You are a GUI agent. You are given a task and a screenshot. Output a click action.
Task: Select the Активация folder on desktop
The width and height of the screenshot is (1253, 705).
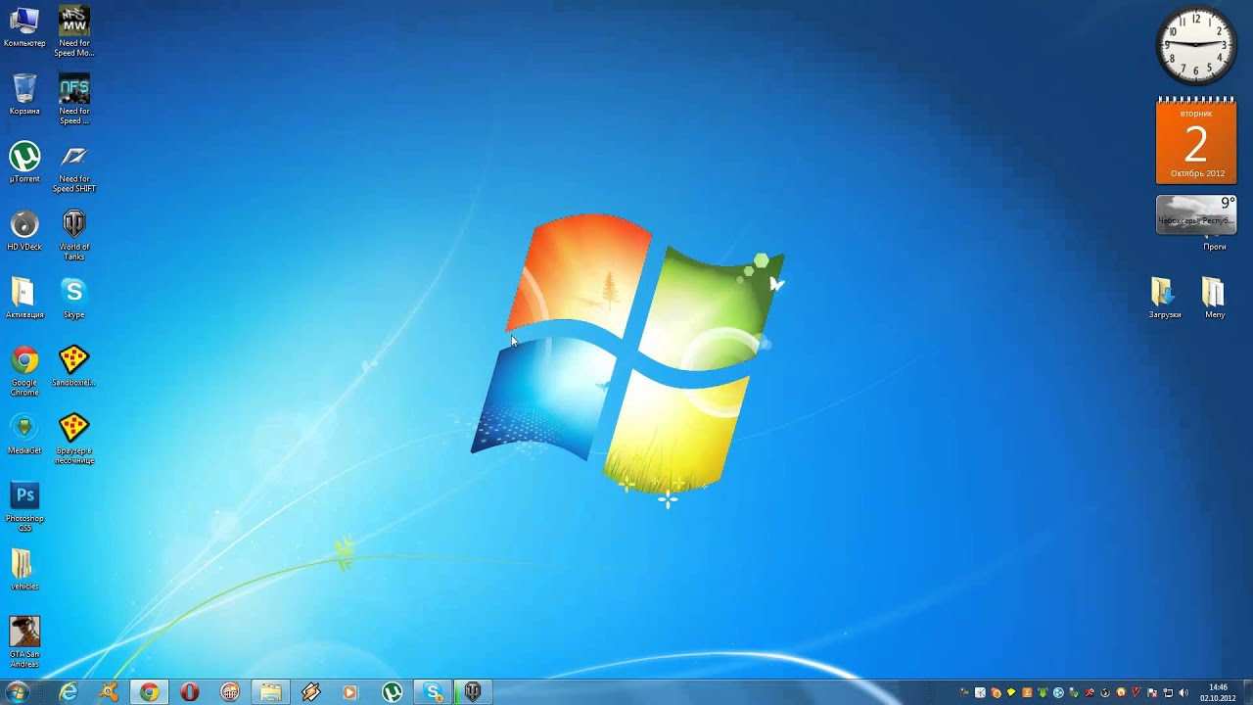point(24,298)
